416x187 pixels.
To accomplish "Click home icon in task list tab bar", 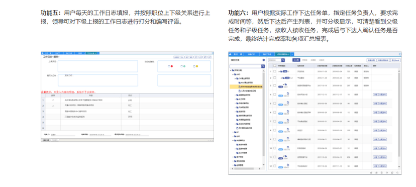I will [x=230, y=54].
